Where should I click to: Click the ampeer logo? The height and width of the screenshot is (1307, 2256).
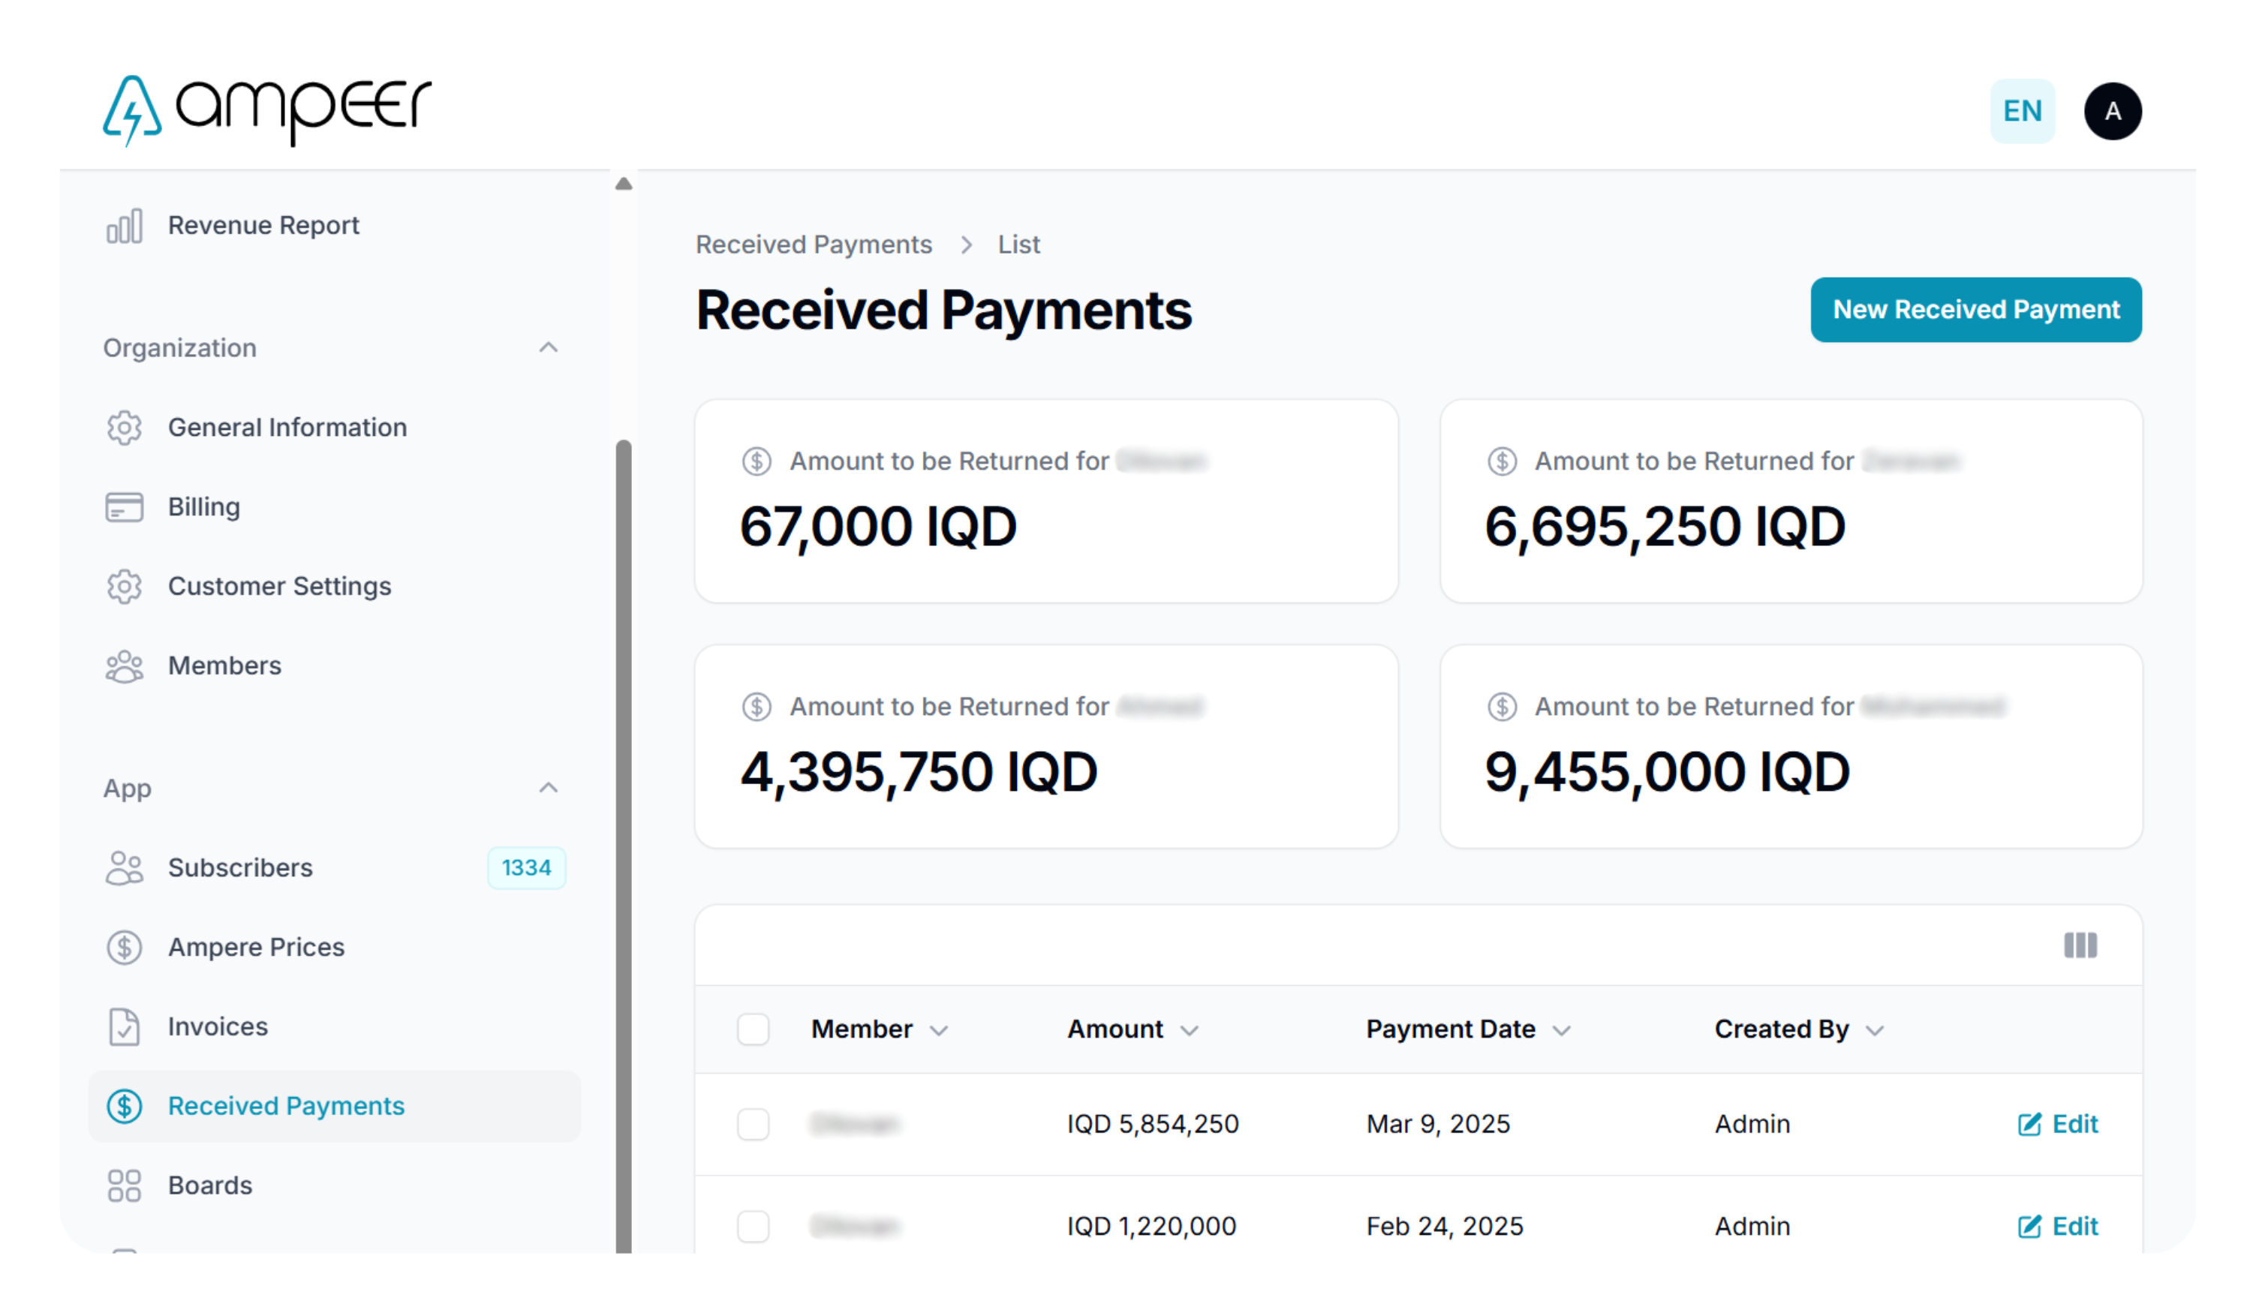click(266, 110)
